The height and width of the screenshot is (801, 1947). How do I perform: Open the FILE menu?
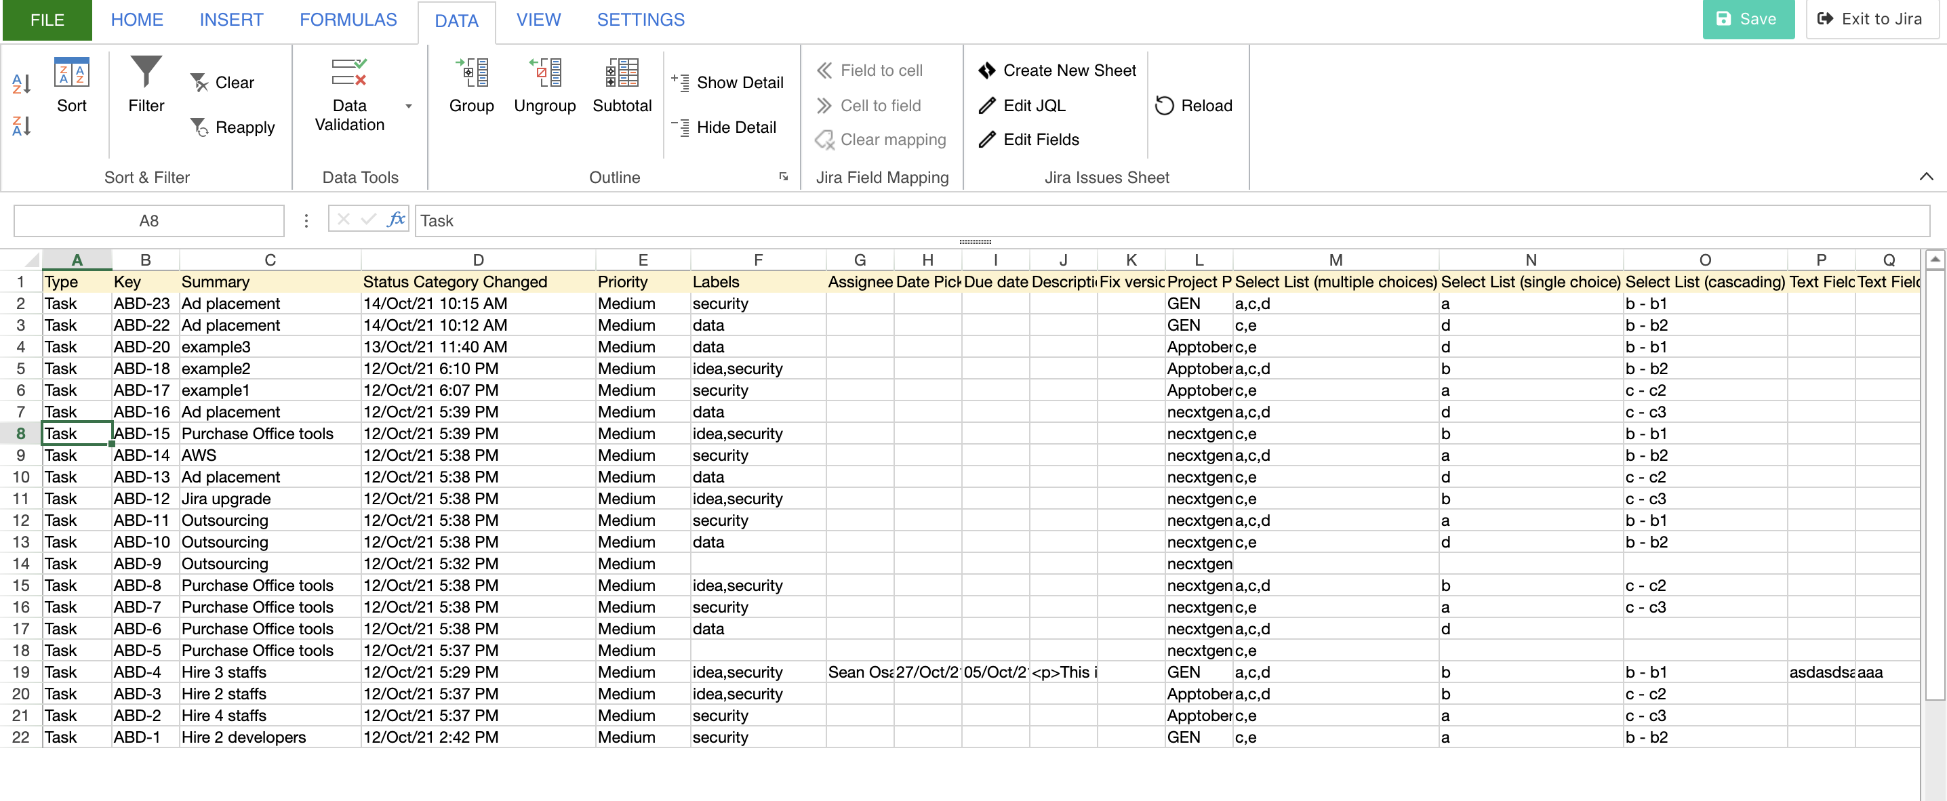[47, 20]
